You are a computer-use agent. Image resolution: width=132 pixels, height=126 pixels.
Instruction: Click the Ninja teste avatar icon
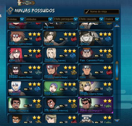pos(19,3)
